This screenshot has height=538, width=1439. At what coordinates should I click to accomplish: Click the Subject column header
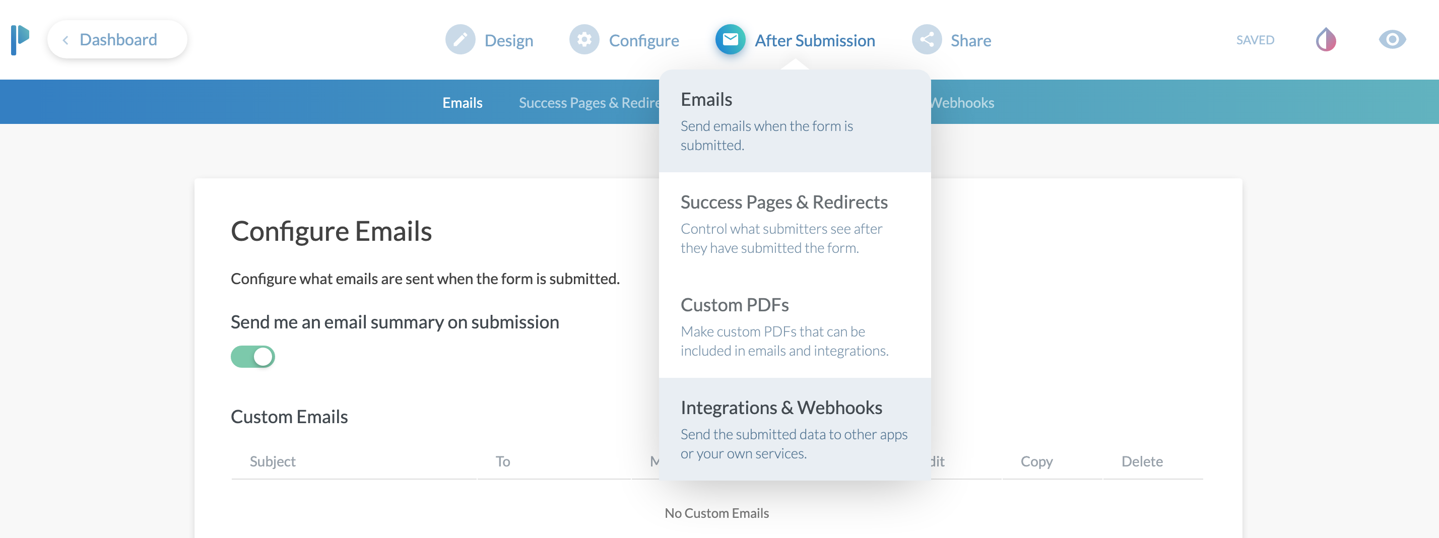click(272, 461)
